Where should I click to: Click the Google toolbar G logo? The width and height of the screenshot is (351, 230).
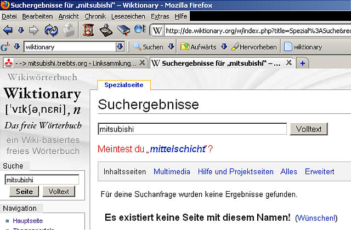[5, 47]
